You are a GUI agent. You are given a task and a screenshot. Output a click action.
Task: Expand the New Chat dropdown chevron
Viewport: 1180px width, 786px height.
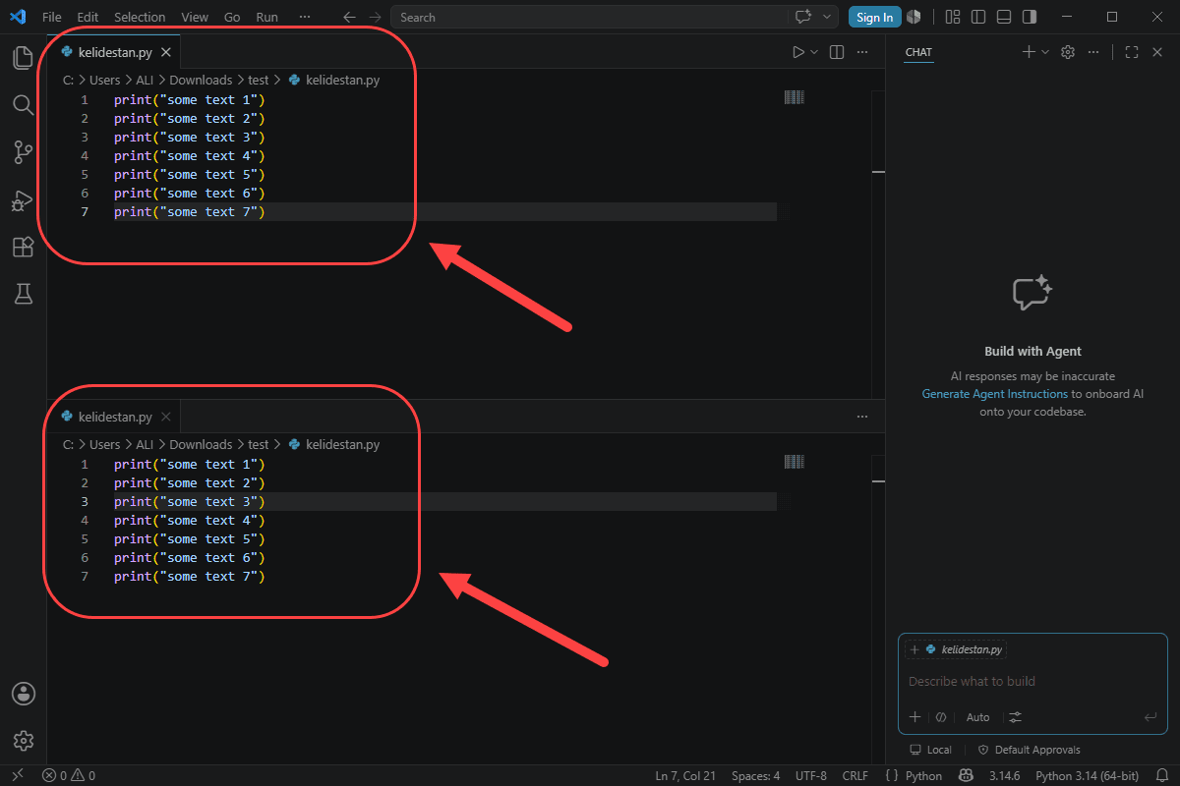pos(1045,52)
